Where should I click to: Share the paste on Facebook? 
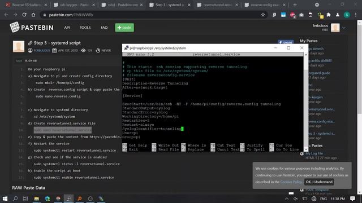tap(286, 42)
